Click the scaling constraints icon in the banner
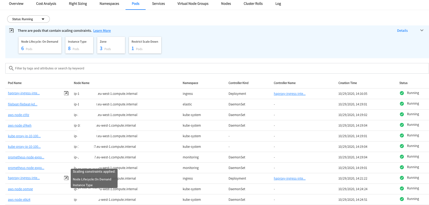The width and height of the screenshot is (429, 205). click(x=11, y=31)
